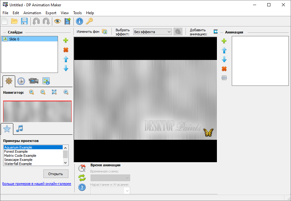Open the Animation menu
The height and width of the screenshot is (201, 291).
point(32,13)
